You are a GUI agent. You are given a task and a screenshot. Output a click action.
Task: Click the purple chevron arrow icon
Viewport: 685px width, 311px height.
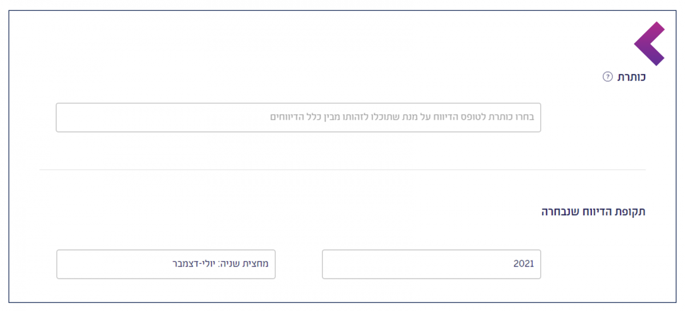click(649, 43)
